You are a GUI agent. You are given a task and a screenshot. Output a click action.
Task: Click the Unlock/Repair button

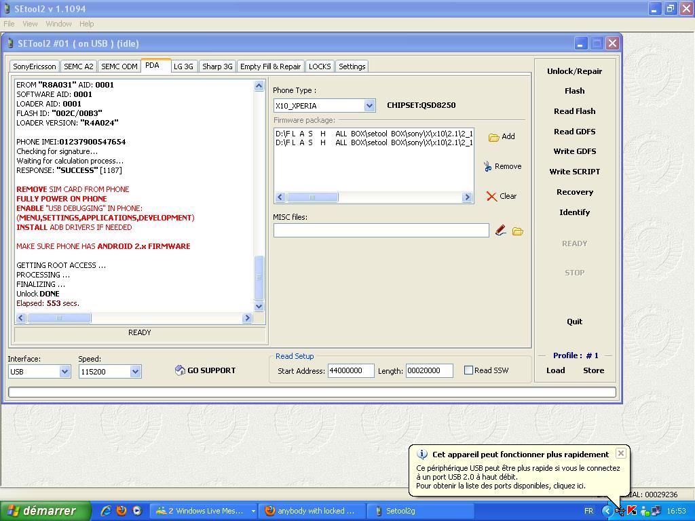[574, 71]
